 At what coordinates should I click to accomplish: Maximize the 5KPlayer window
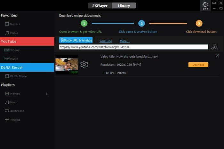point(214,3)
